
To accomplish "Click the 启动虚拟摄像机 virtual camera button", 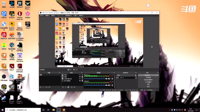I will pos(148,80).
